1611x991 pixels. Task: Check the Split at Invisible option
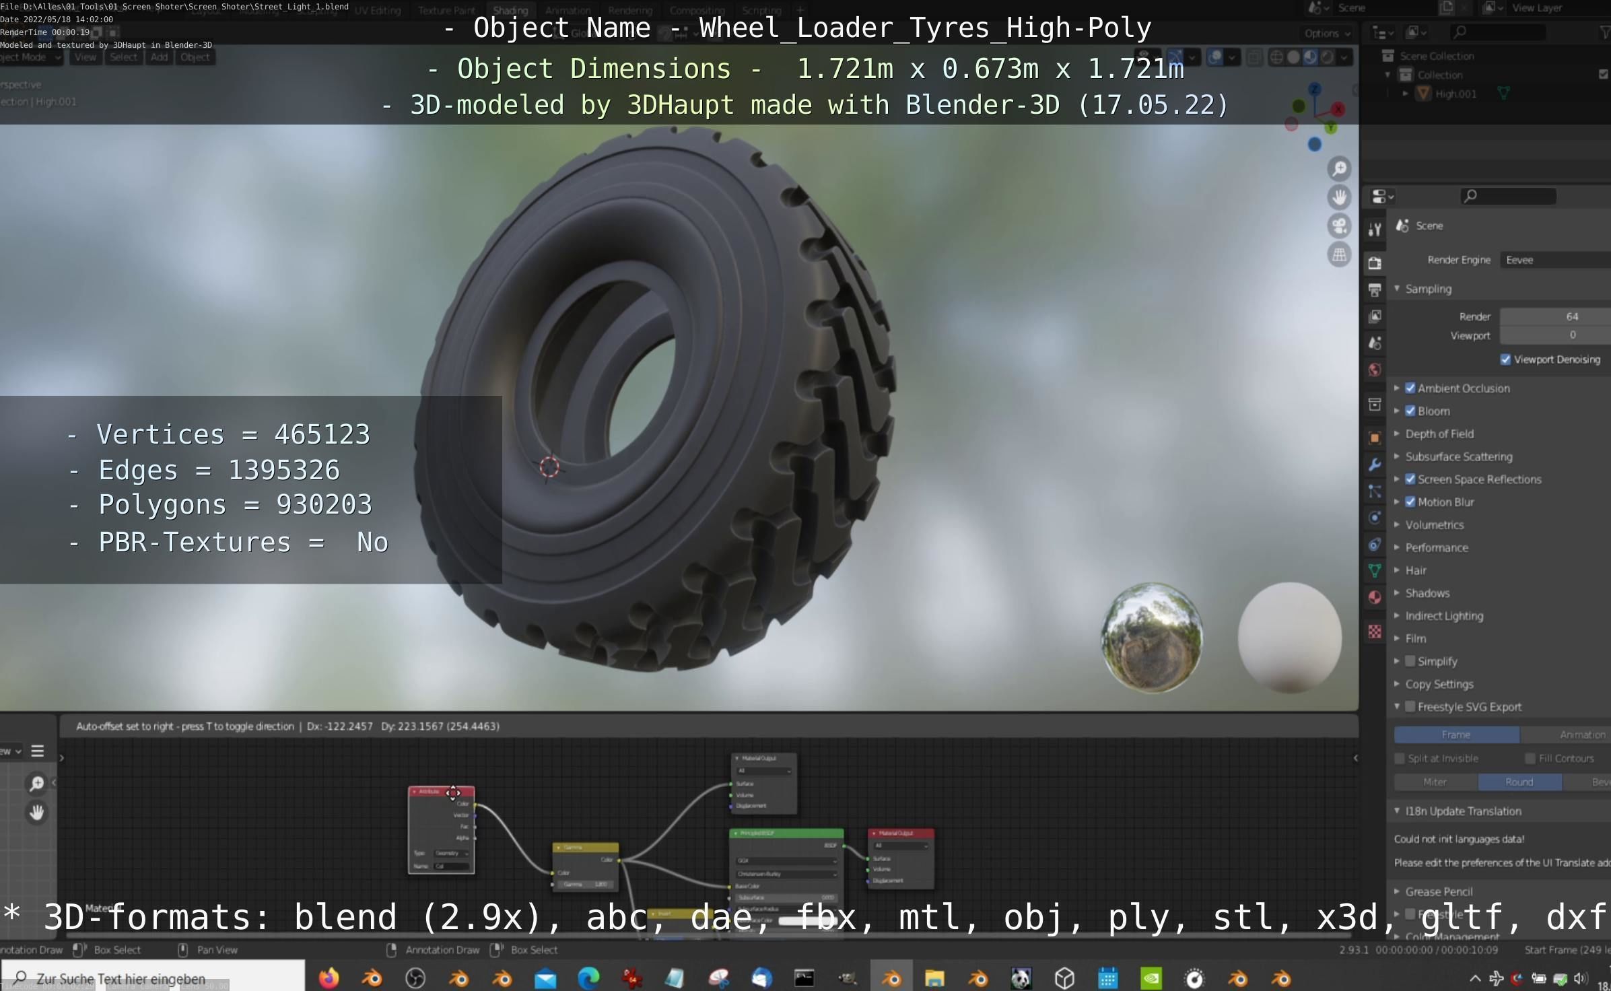pyautogui.click(x=1400, y=759)
